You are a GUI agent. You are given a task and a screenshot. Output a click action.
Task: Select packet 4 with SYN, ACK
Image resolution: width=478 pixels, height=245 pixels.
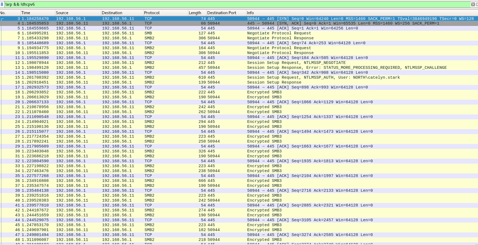tap(239, 23)
